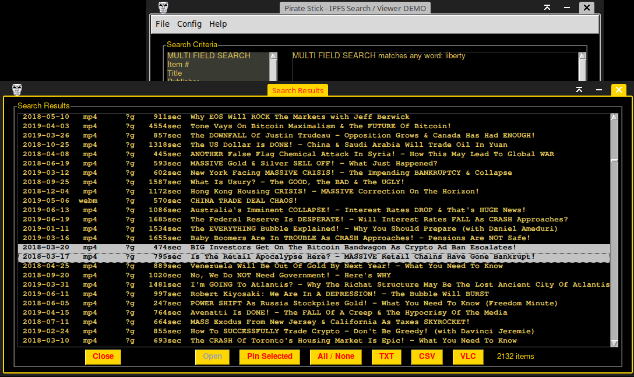The image size is (634, 377).
Task: Click the results list scrollbar thumb
Action: tap(615, 161)
